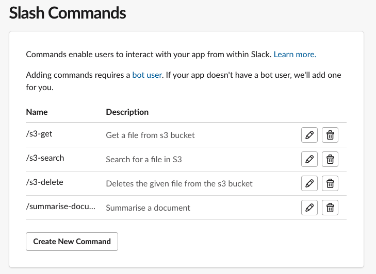Delete the /s3-search command
The image size is (376, 274).
tap(330, 159)
